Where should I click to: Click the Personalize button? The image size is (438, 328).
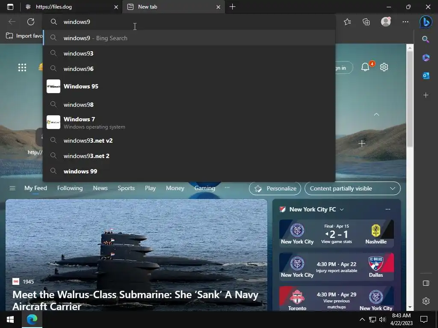(275, 188)
